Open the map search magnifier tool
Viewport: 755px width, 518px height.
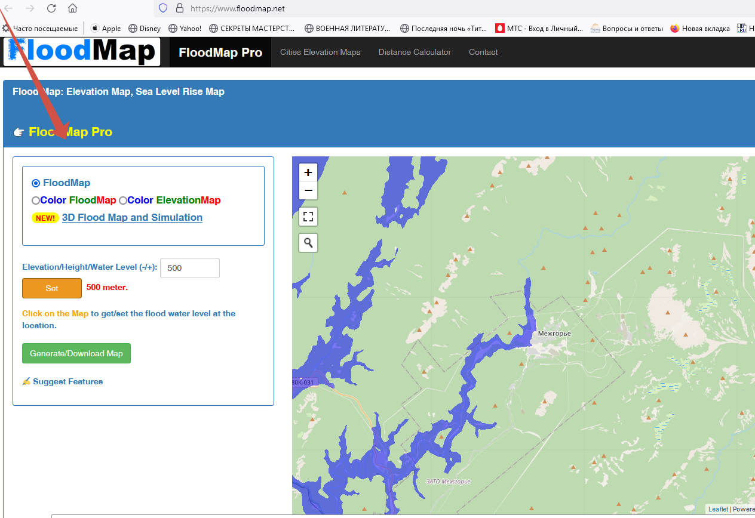(x=308, y=242)
